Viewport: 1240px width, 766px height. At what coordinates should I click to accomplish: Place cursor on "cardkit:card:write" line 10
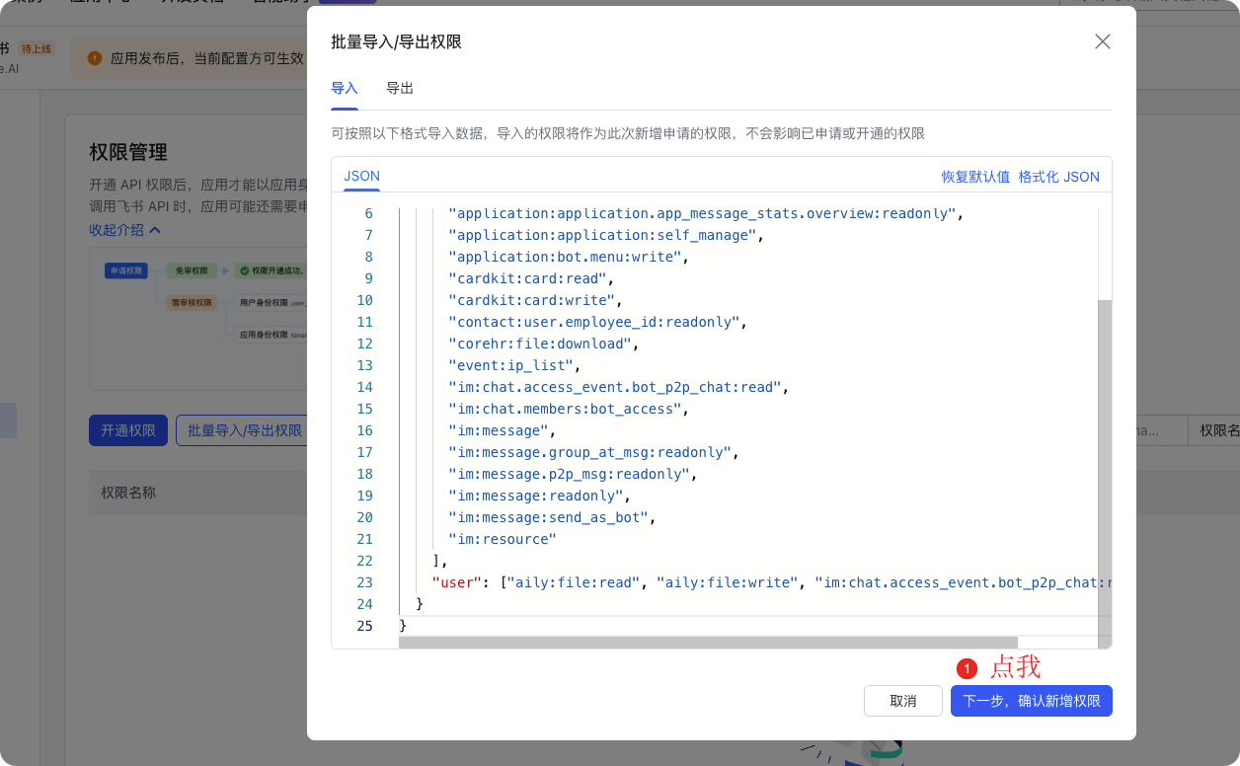[x=531, y=300]
